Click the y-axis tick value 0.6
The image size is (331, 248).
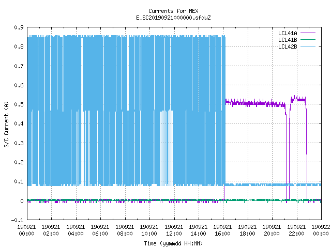pyautogui.click(x=19, y=85)
